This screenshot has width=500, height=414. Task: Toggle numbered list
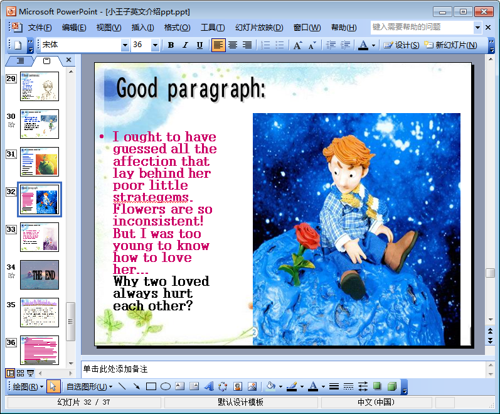point(265,45)
